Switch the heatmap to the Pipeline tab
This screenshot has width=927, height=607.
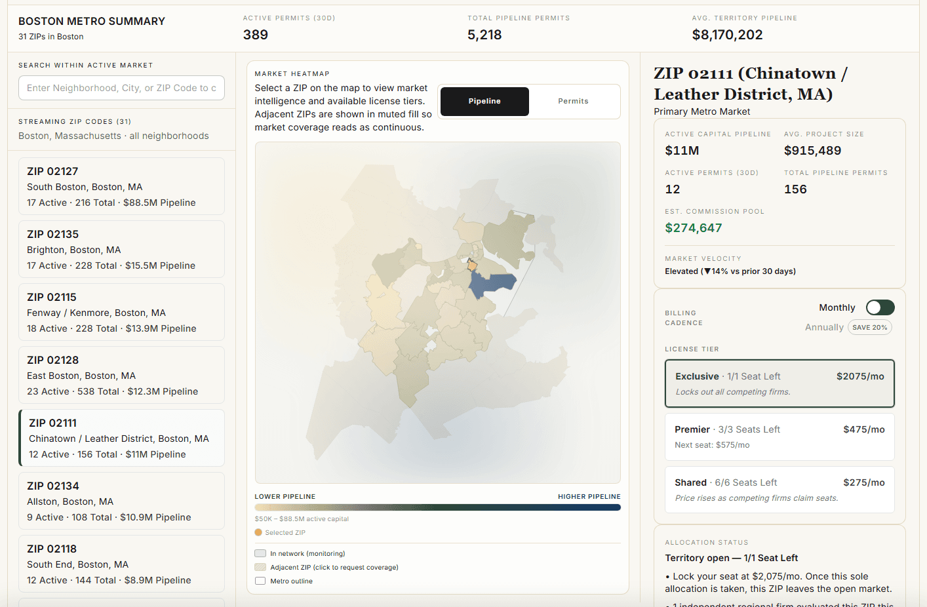pos(484,102)
